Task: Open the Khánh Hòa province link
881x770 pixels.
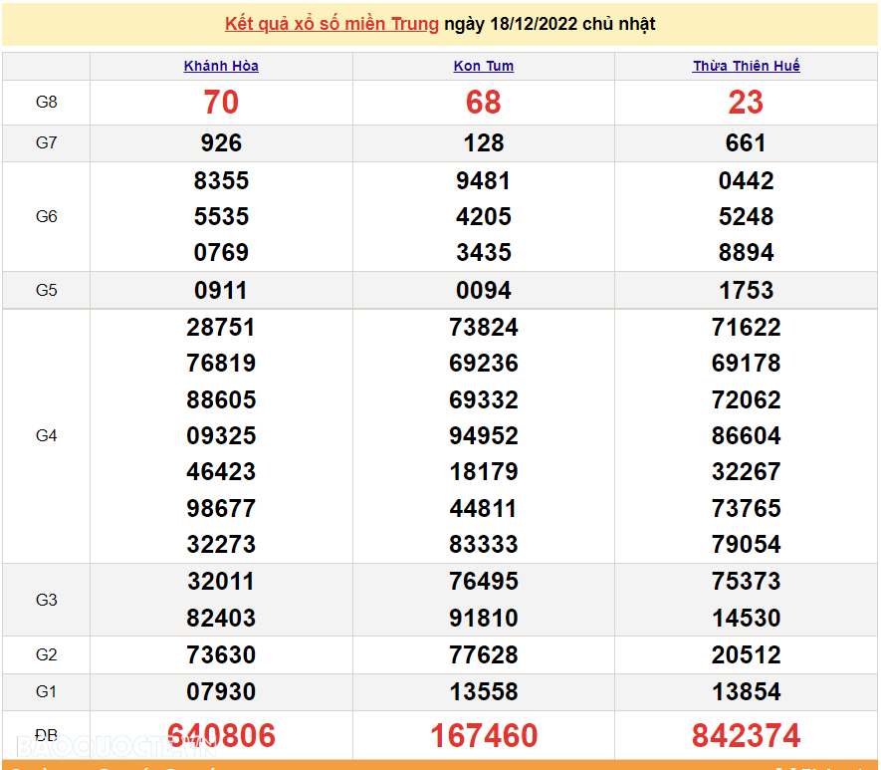Action: click(221, 66)
